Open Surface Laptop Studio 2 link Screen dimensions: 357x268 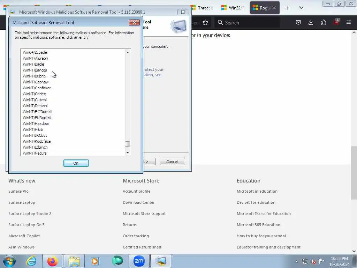30,214
